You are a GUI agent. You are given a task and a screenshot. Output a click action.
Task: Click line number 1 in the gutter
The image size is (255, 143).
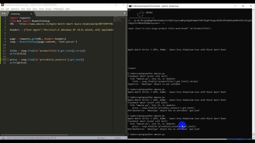5,18
